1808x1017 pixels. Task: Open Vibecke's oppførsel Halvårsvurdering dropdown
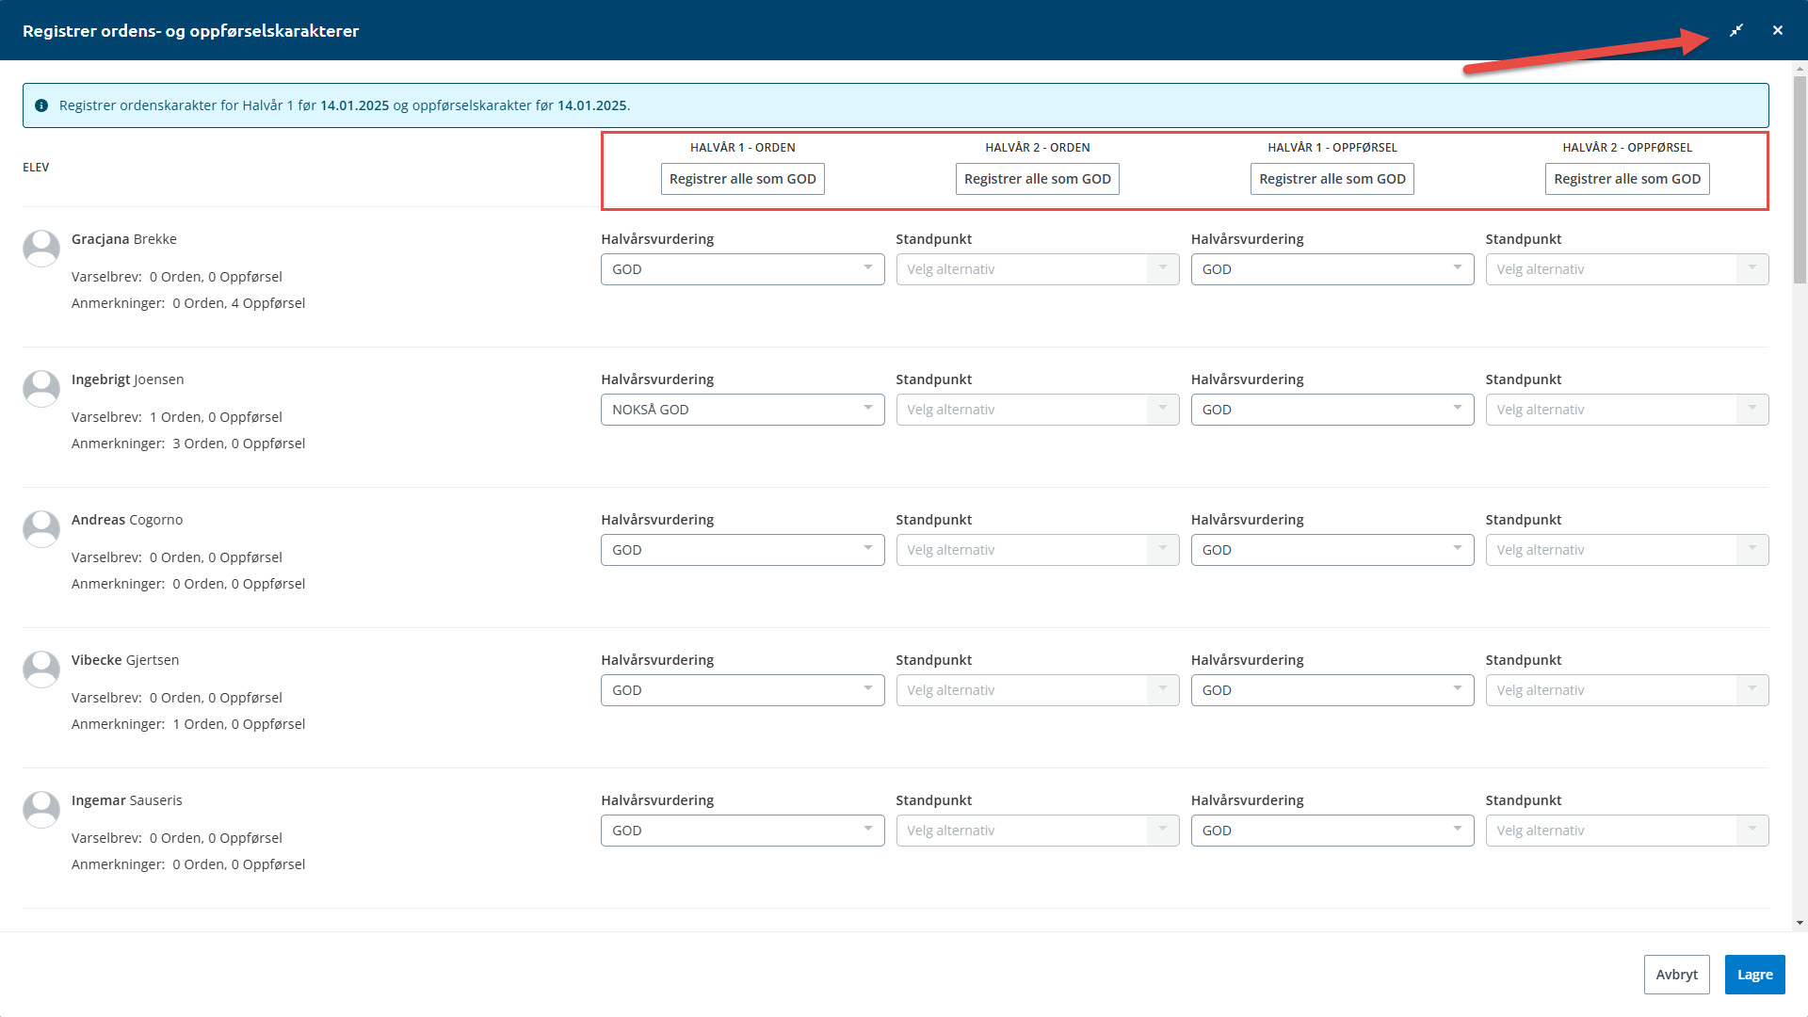[x=1332, y=690]
